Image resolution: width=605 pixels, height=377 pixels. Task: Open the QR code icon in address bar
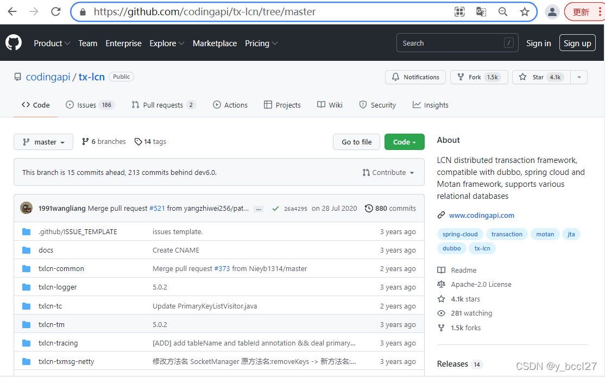459,12
